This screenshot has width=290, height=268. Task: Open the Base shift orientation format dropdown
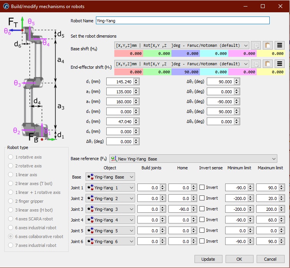182,45
